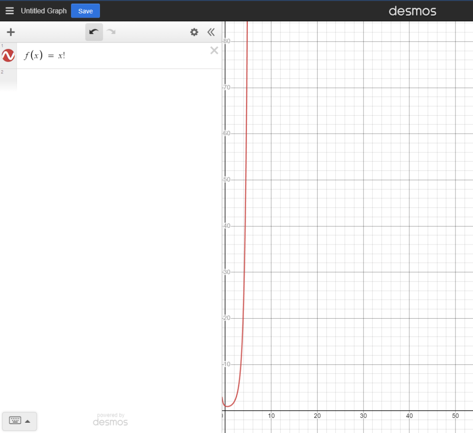473x433 pixels.
Task: Click into the f(x) = x! expression field
Action: [x=116, y=56]
